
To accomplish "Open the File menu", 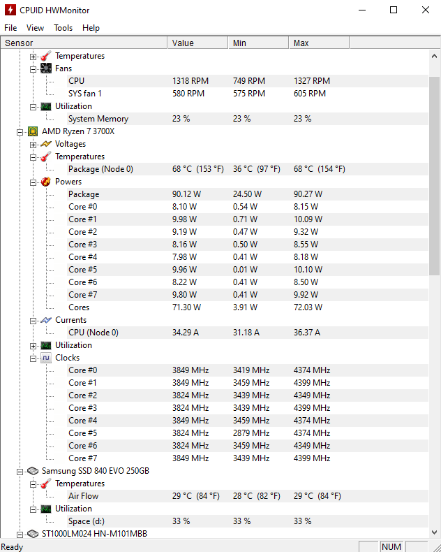I will tap(10, 28).
